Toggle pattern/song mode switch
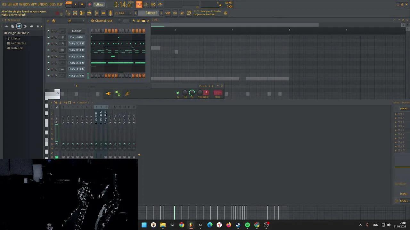 click(x=69, y=4)
